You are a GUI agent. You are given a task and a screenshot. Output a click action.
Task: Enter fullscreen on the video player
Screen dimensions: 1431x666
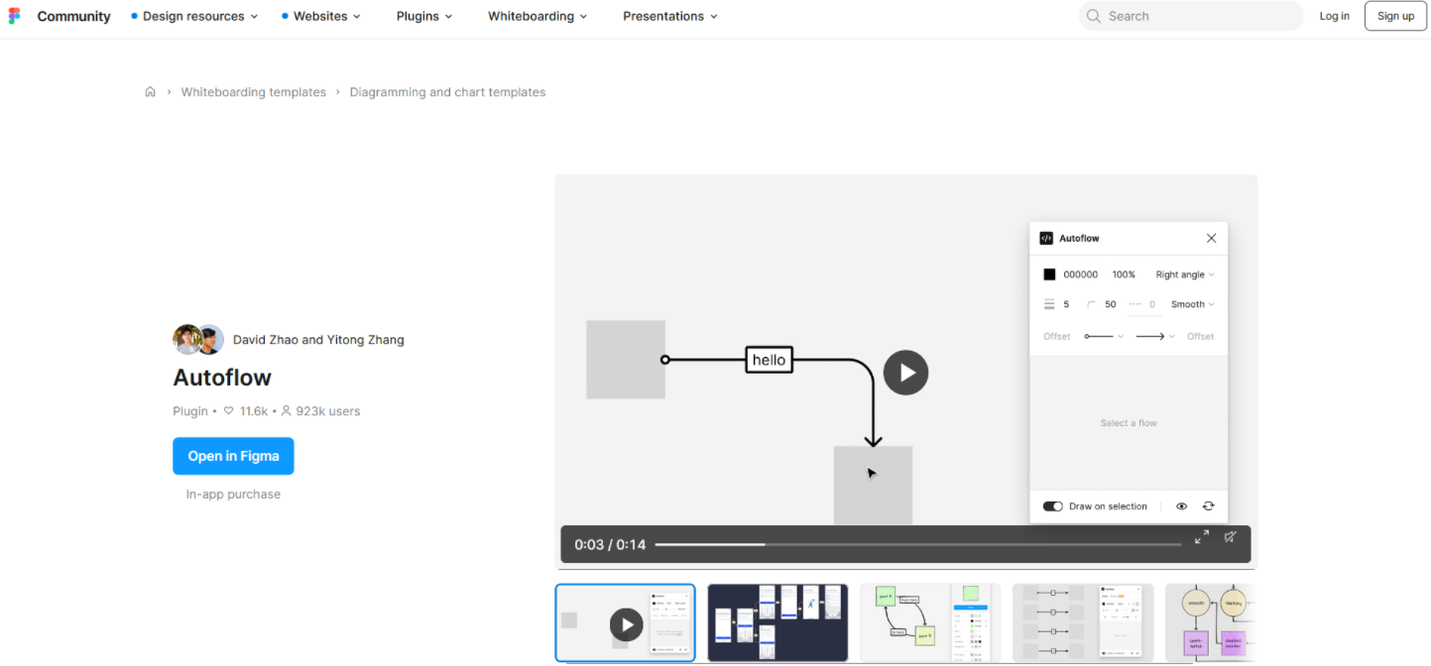tap(1201, 537)
